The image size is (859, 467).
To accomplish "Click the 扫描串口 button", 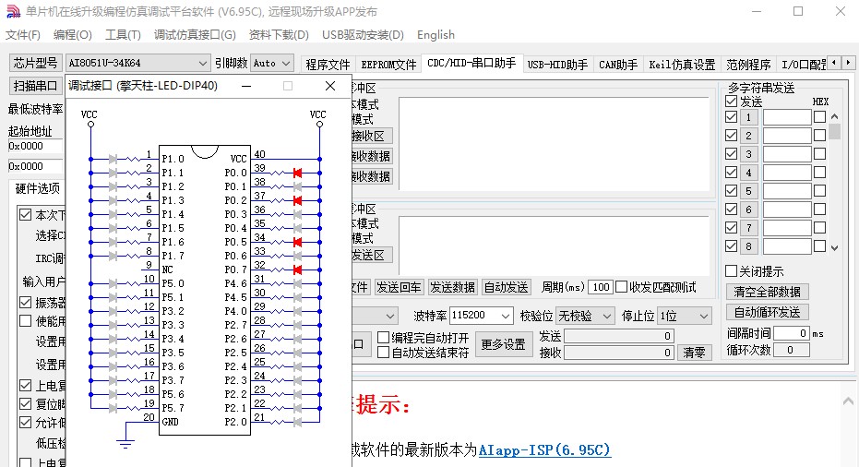I will pyautogui.click(x=35, y=86).
